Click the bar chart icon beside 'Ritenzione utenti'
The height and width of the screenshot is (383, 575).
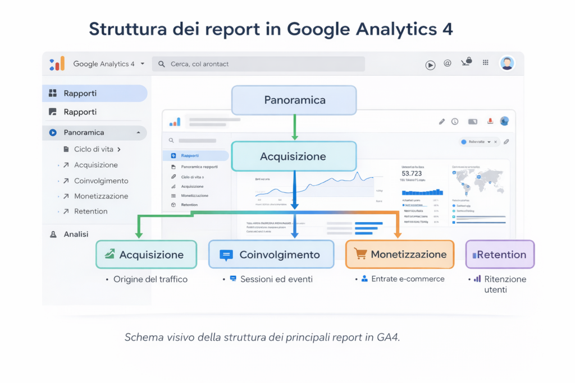point(477,279)
